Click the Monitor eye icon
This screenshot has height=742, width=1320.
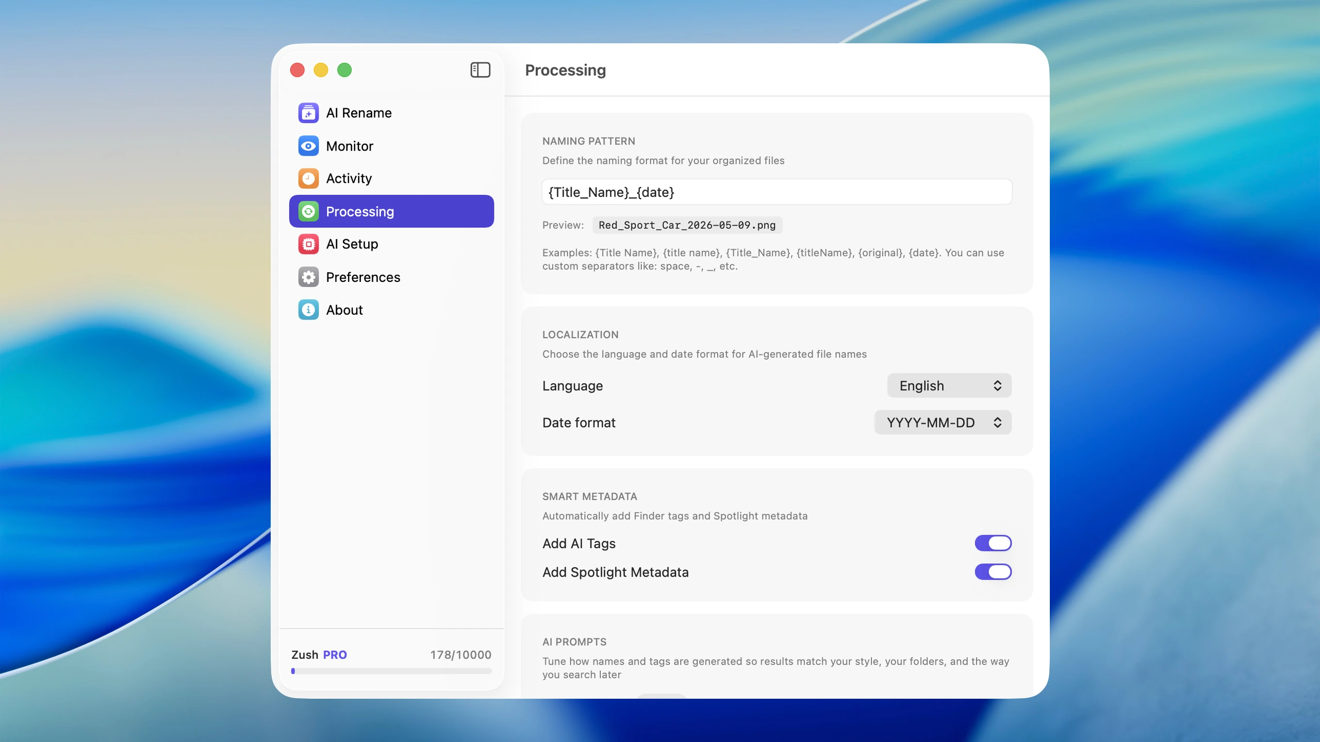(308, 146)
